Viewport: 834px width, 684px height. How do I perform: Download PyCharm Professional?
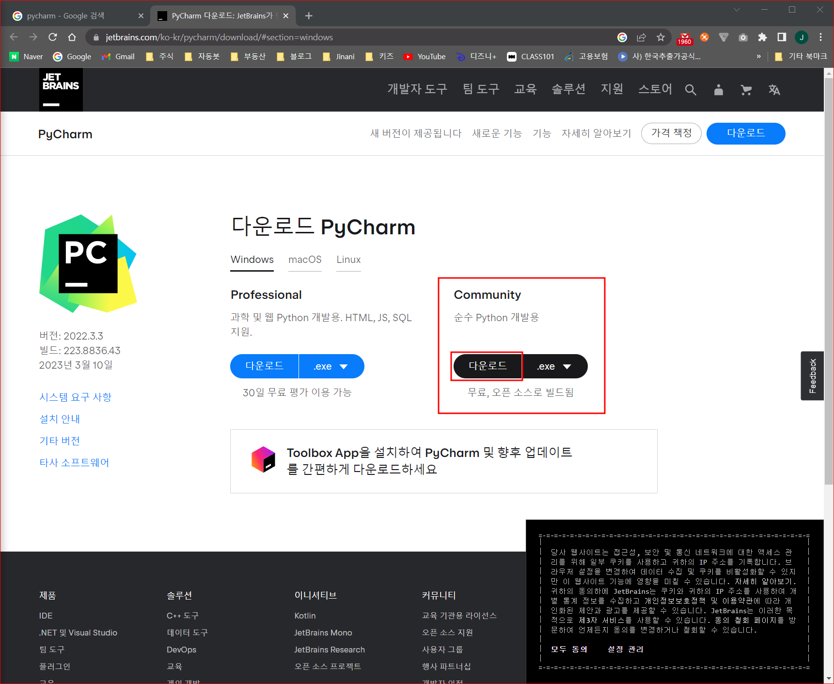pyautogui.click(x=265, y=366)
